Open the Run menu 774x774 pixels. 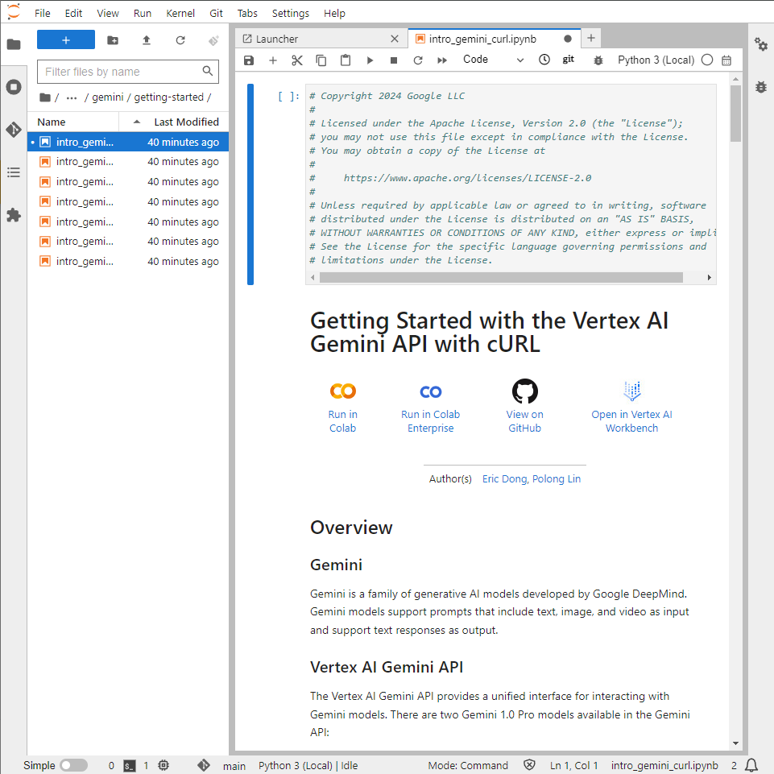click(143, 14)
